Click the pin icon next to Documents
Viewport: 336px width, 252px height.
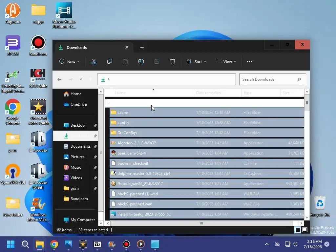pos(95,146)
